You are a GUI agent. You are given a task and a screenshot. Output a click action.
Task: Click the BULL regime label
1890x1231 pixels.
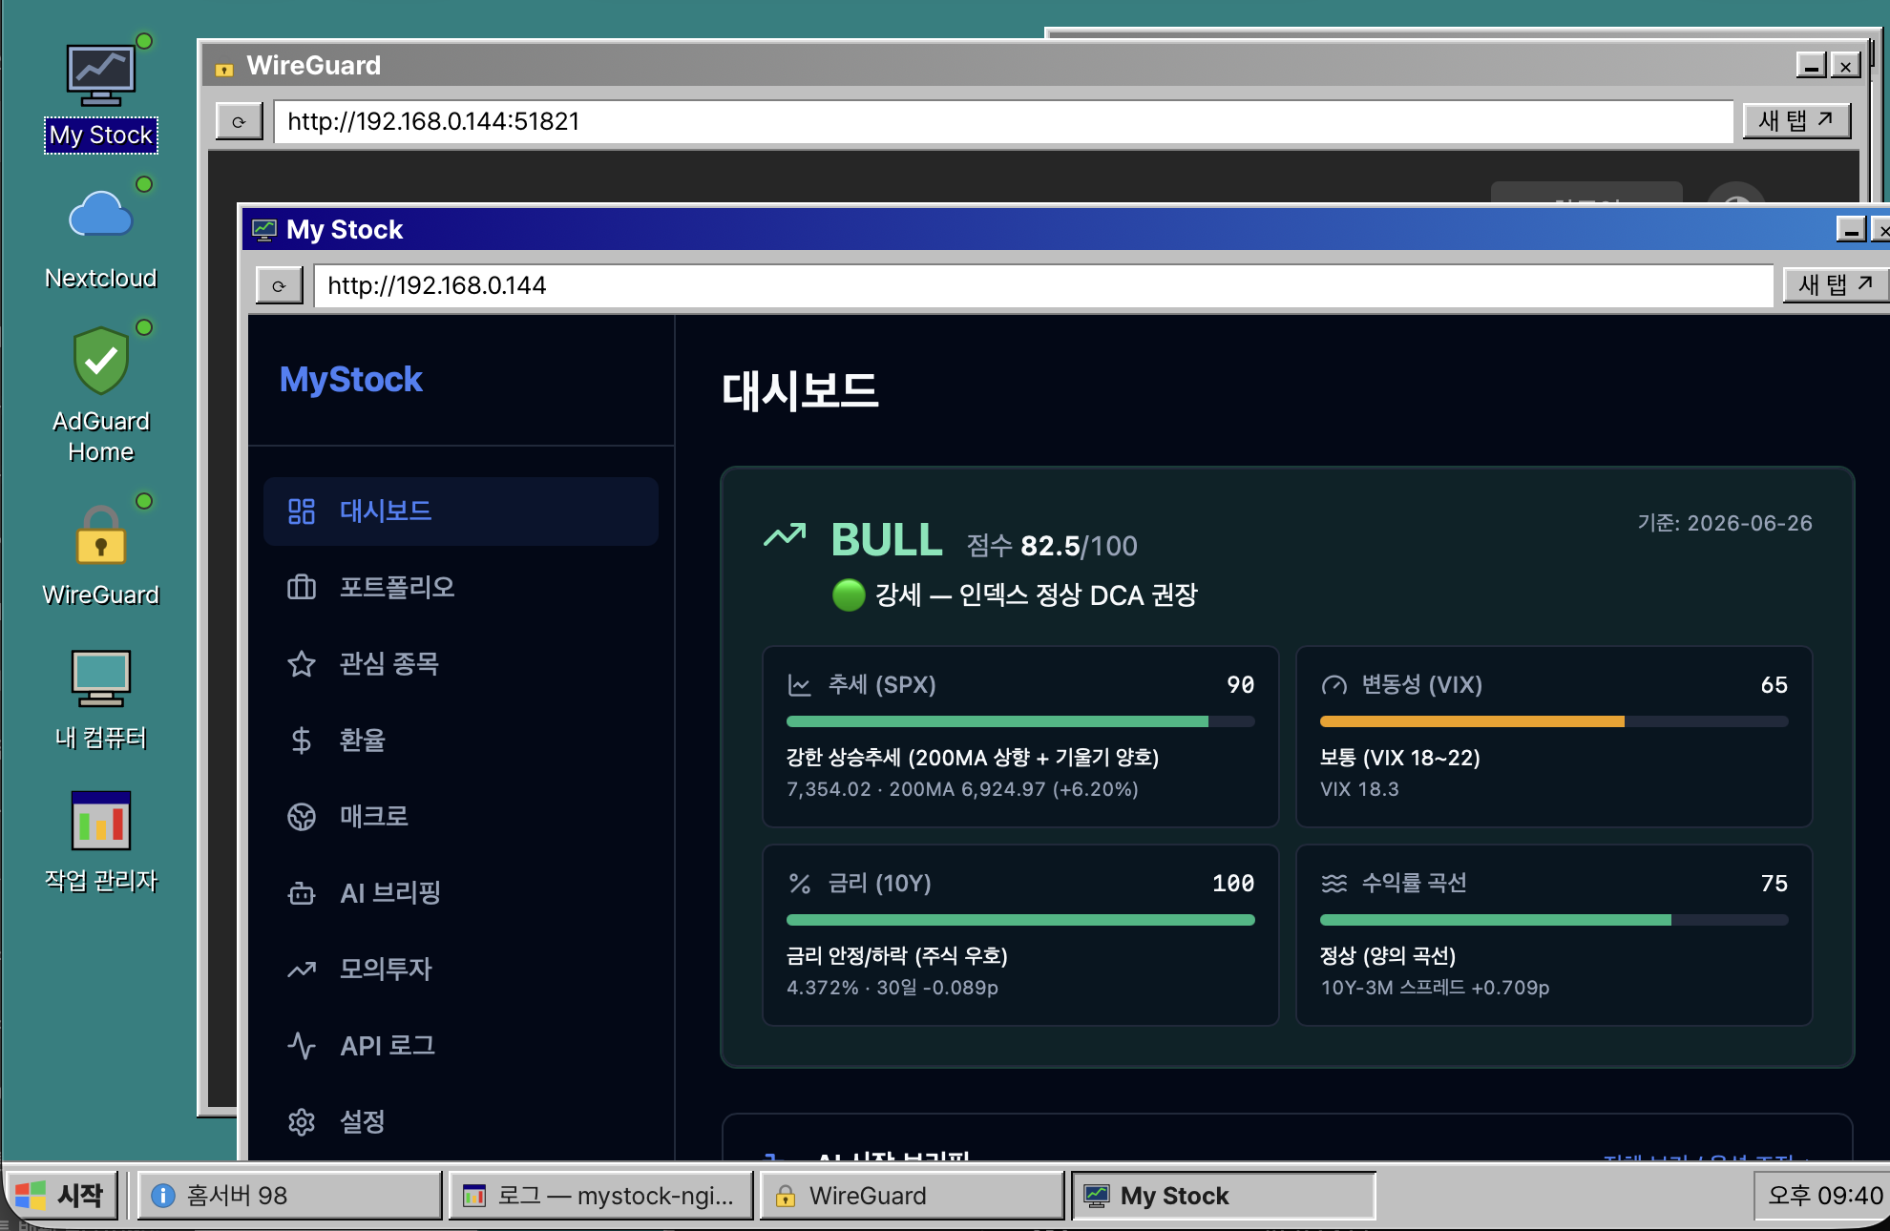pos(887,540)
